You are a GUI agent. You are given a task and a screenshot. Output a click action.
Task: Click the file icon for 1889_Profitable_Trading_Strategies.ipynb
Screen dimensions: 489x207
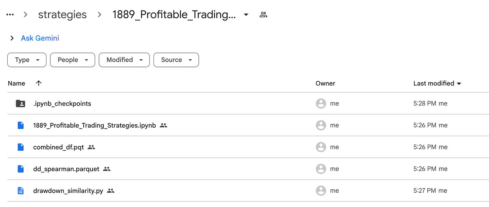tap(20, 125)
